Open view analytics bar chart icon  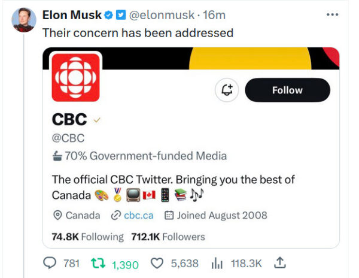pyautogui.click(x=217, y=262)
